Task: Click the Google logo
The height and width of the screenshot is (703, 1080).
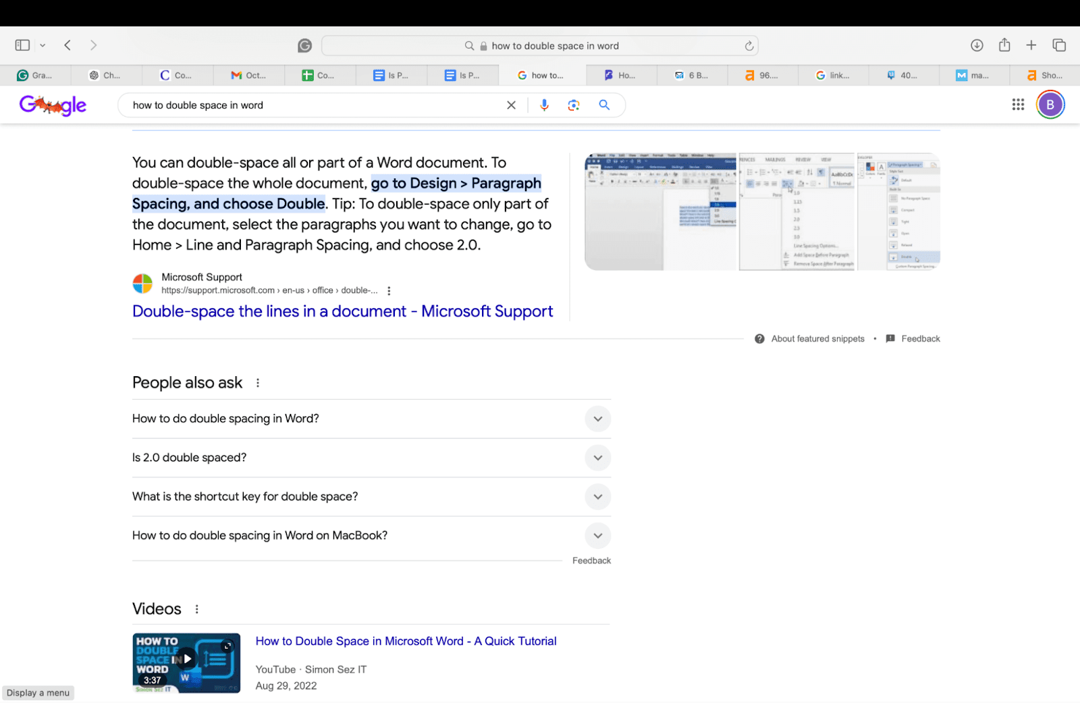Action: pos(53,105)
